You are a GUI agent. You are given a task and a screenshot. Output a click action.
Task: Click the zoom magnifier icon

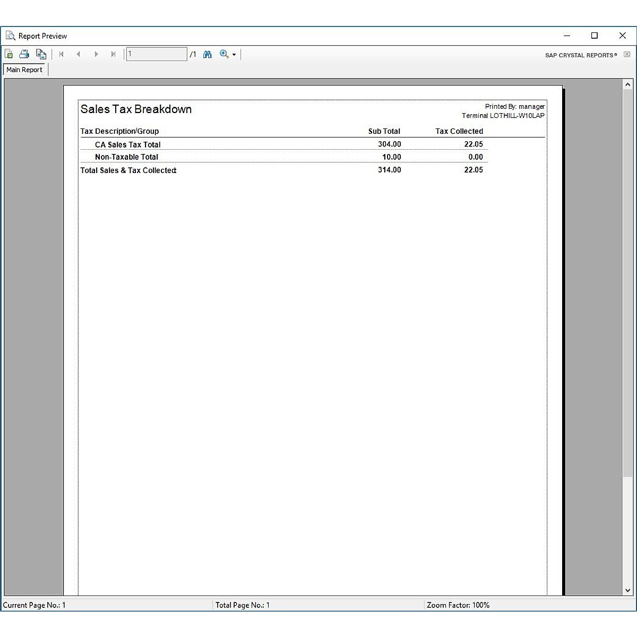[x=224, y=54]
